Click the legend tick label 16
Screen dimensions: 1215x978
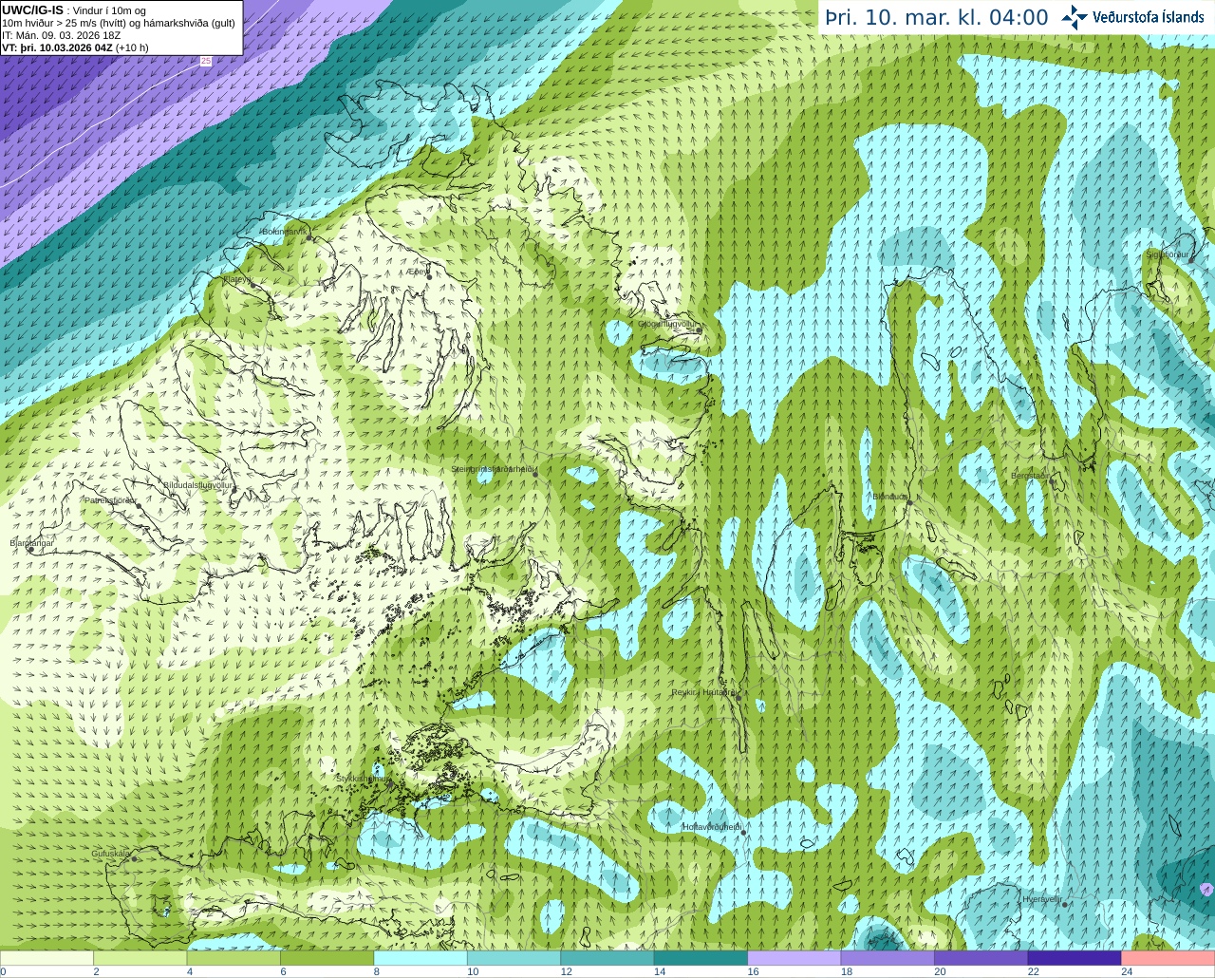click(x=754, y=971)
